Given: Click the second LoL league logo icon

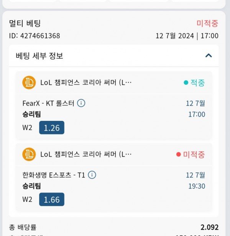Looking at the screenshot, I should point(29,154).
